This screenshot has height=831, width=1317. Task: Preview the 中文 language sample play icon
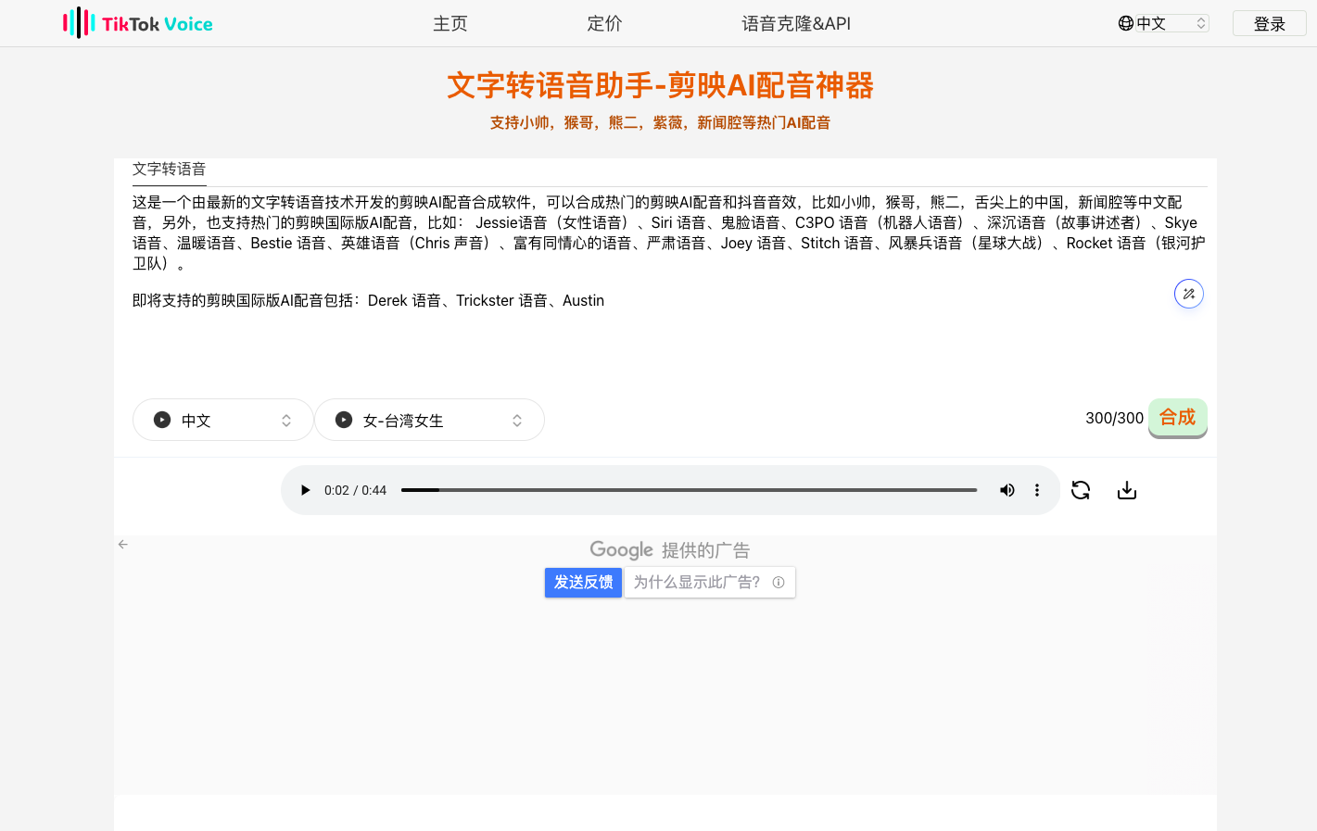pos(162,420)
